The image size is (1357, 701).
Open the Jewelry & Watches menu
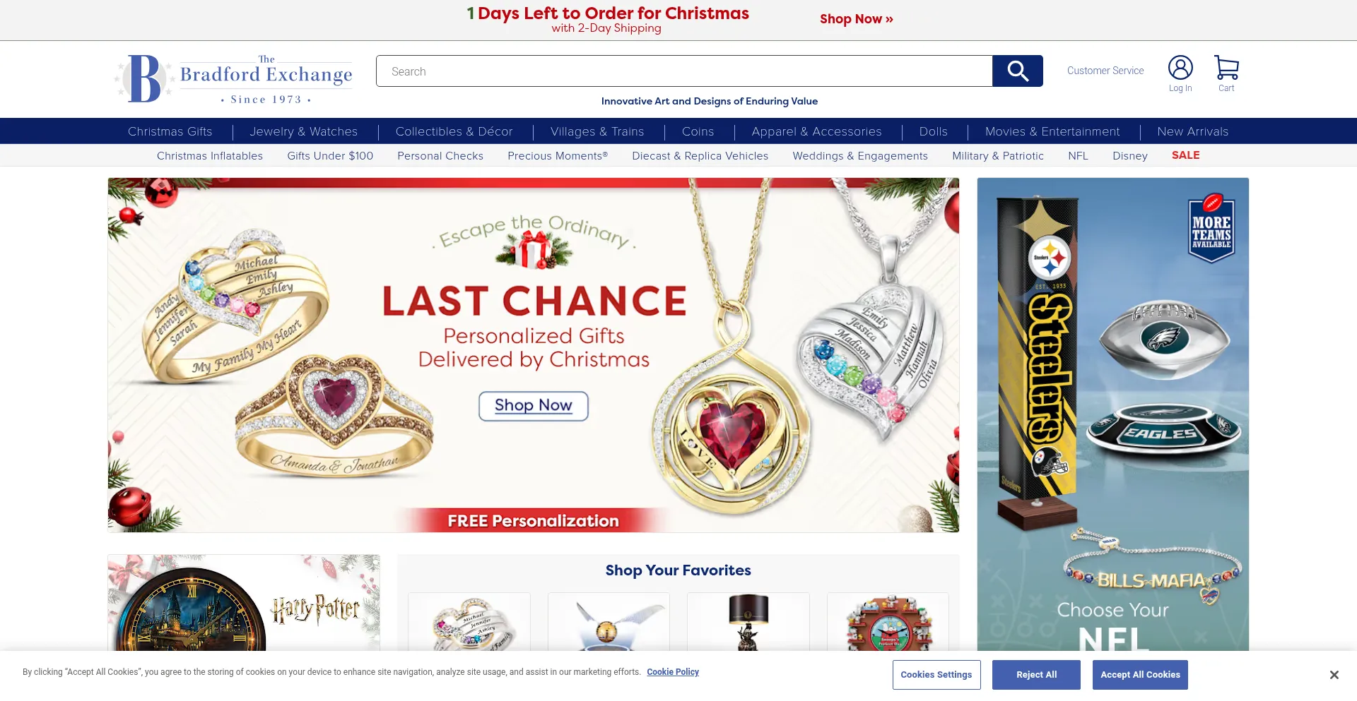tap(304, 131)
